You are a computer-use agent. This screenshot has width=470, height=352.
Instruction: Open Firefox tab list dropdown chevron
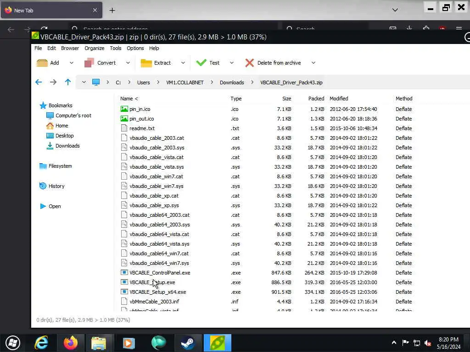(x=395, y=10)
